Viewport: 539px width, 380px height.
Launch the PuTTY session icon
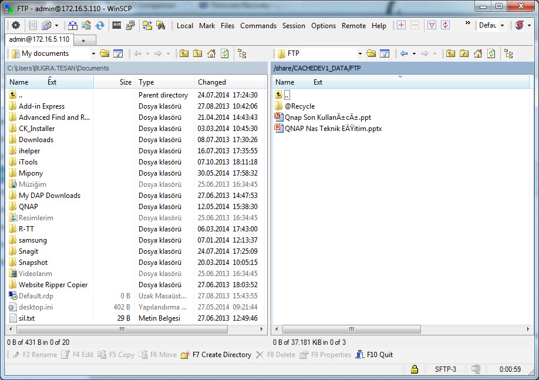(x=130, y=25)
